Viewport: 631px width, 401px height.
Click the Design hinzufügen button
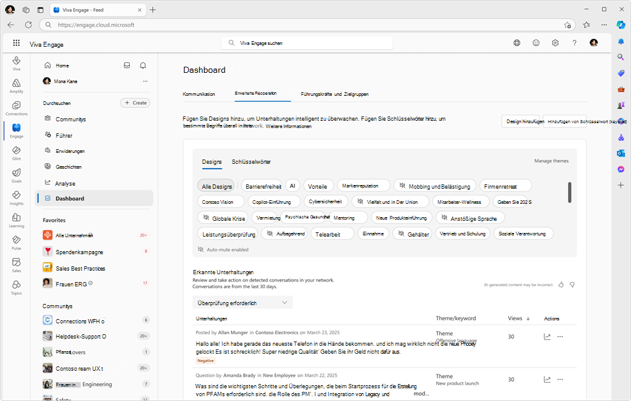[521, 121]
